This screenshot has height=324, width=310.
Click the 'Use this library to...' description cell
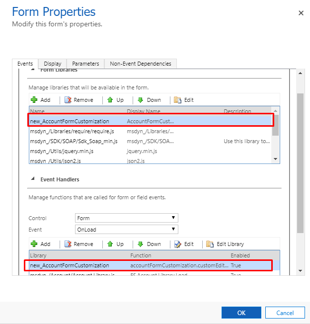[x=247, y=141]
